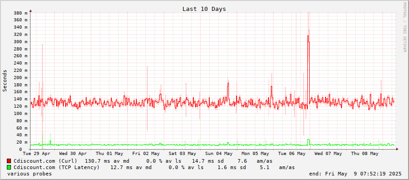Select the "Cdiscount.com (Curl)" legend label

coord(46,161)
